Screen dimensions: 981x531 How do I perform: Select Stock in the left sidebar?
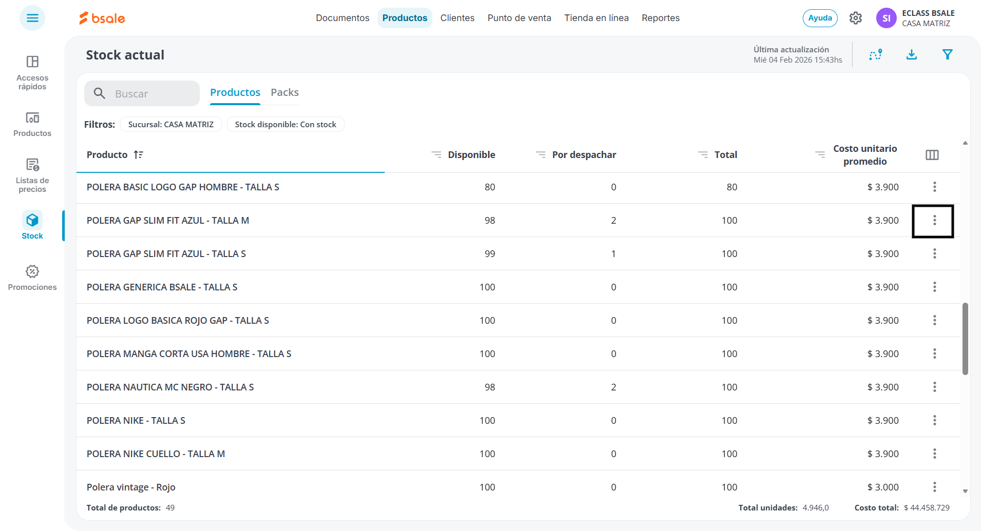tap(32, 226)
